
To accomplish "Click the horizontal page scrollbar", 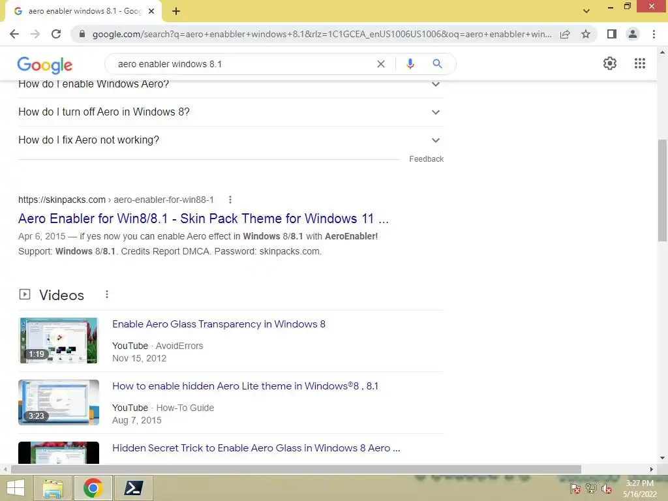I will (x=296, y=470).
